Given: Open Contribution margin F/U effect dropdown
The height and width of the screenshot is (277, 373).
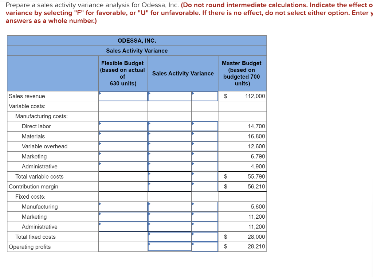Looking at the screenshot, I should pos(205,187).
